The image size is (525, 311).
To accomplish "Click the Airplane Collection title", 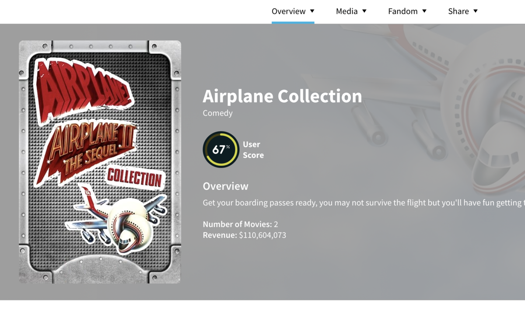I will [282, 96].
